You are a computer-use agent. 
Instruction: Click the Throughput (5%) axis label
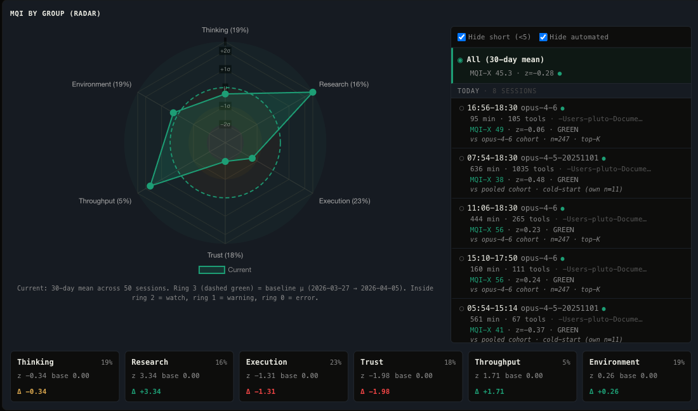coord(105,201)
